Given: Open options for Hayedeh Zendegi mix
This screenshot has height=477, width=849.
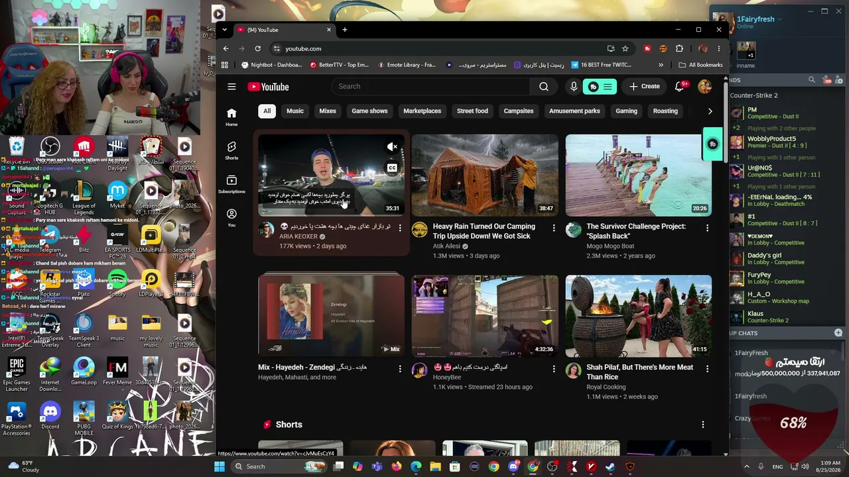Looking at the screenshot, I should (400, 368).
